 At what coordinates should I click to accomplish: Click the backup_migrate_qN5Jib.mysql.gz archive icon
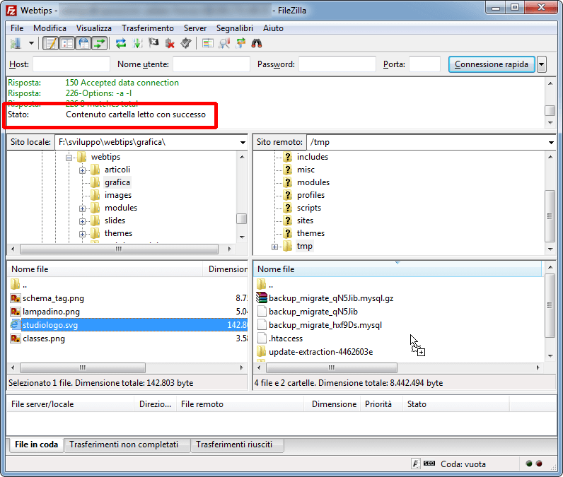click(x=262, y=298)
